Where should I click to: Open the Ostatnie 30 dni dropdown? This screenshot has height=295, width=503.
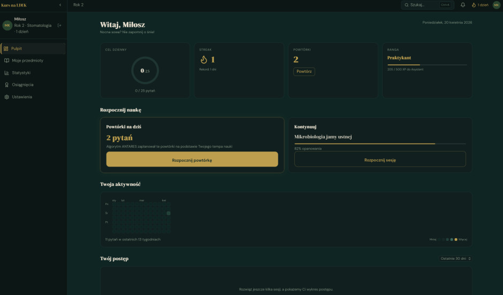[456, 259]
